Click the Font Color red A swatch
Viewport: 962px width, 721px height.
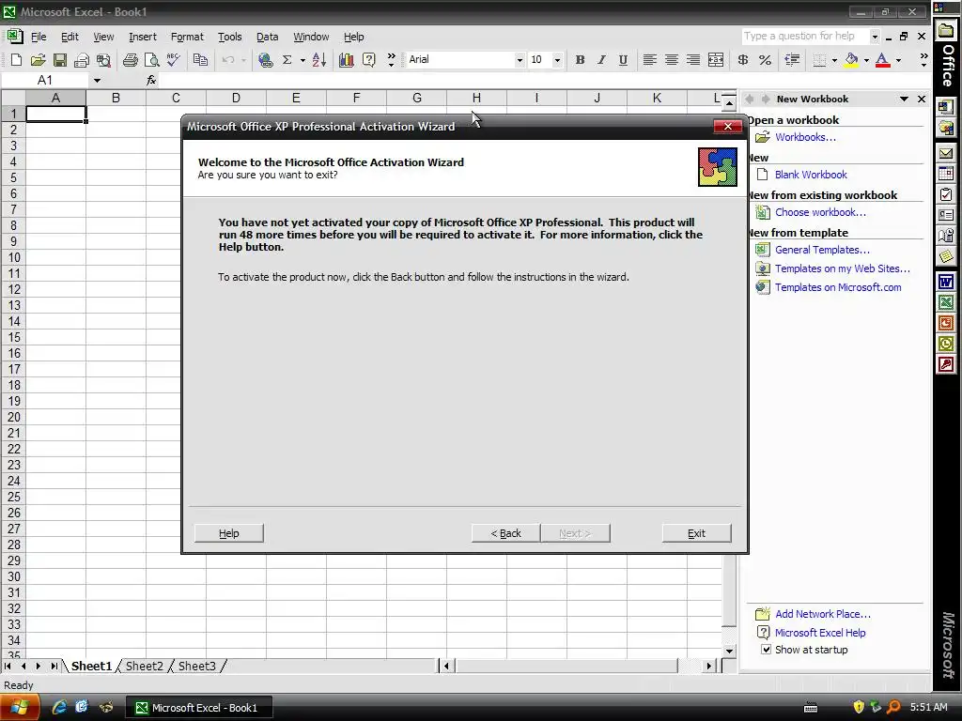(x=882, y=60)
